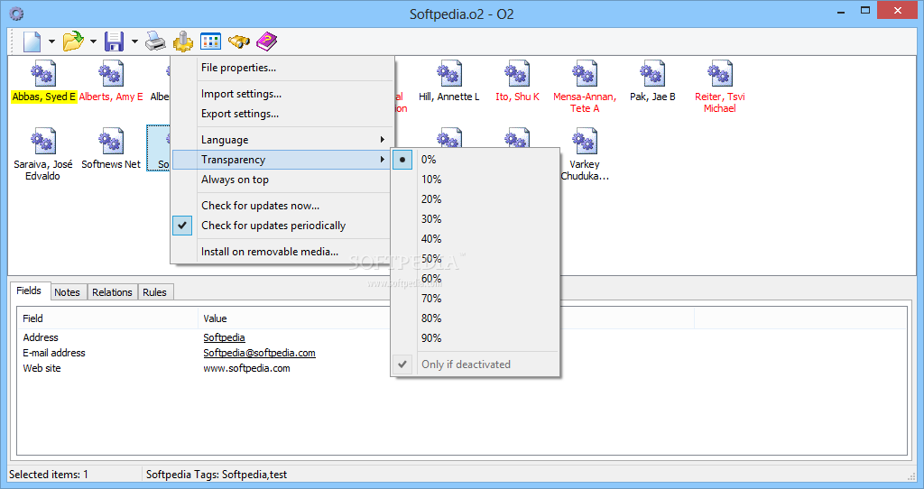Image resolution: width=924 pixels, height=489 pixels.
Task: Select 0% transparency option
Action: coord(475,160)
